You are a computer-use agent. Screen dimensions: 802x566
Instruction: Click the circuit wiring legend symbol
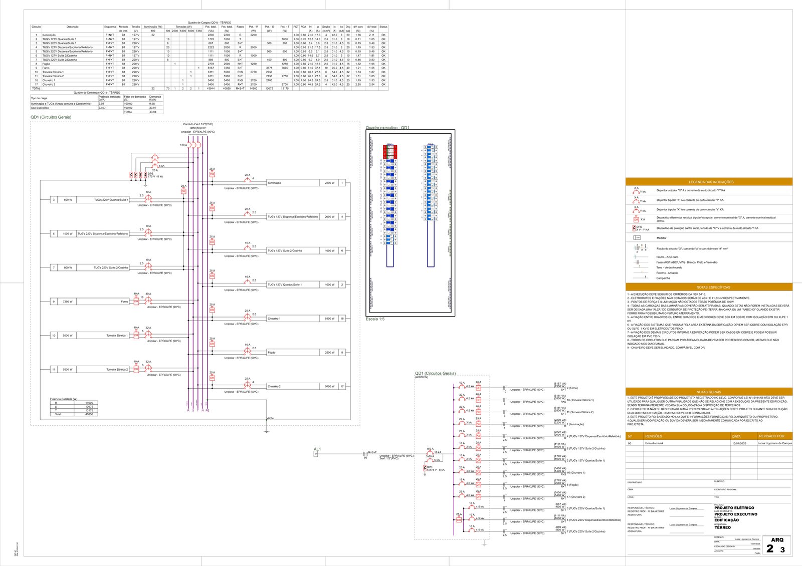pos(640,247)
